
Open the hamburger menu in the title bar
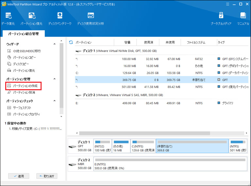(x=228, y=4)
